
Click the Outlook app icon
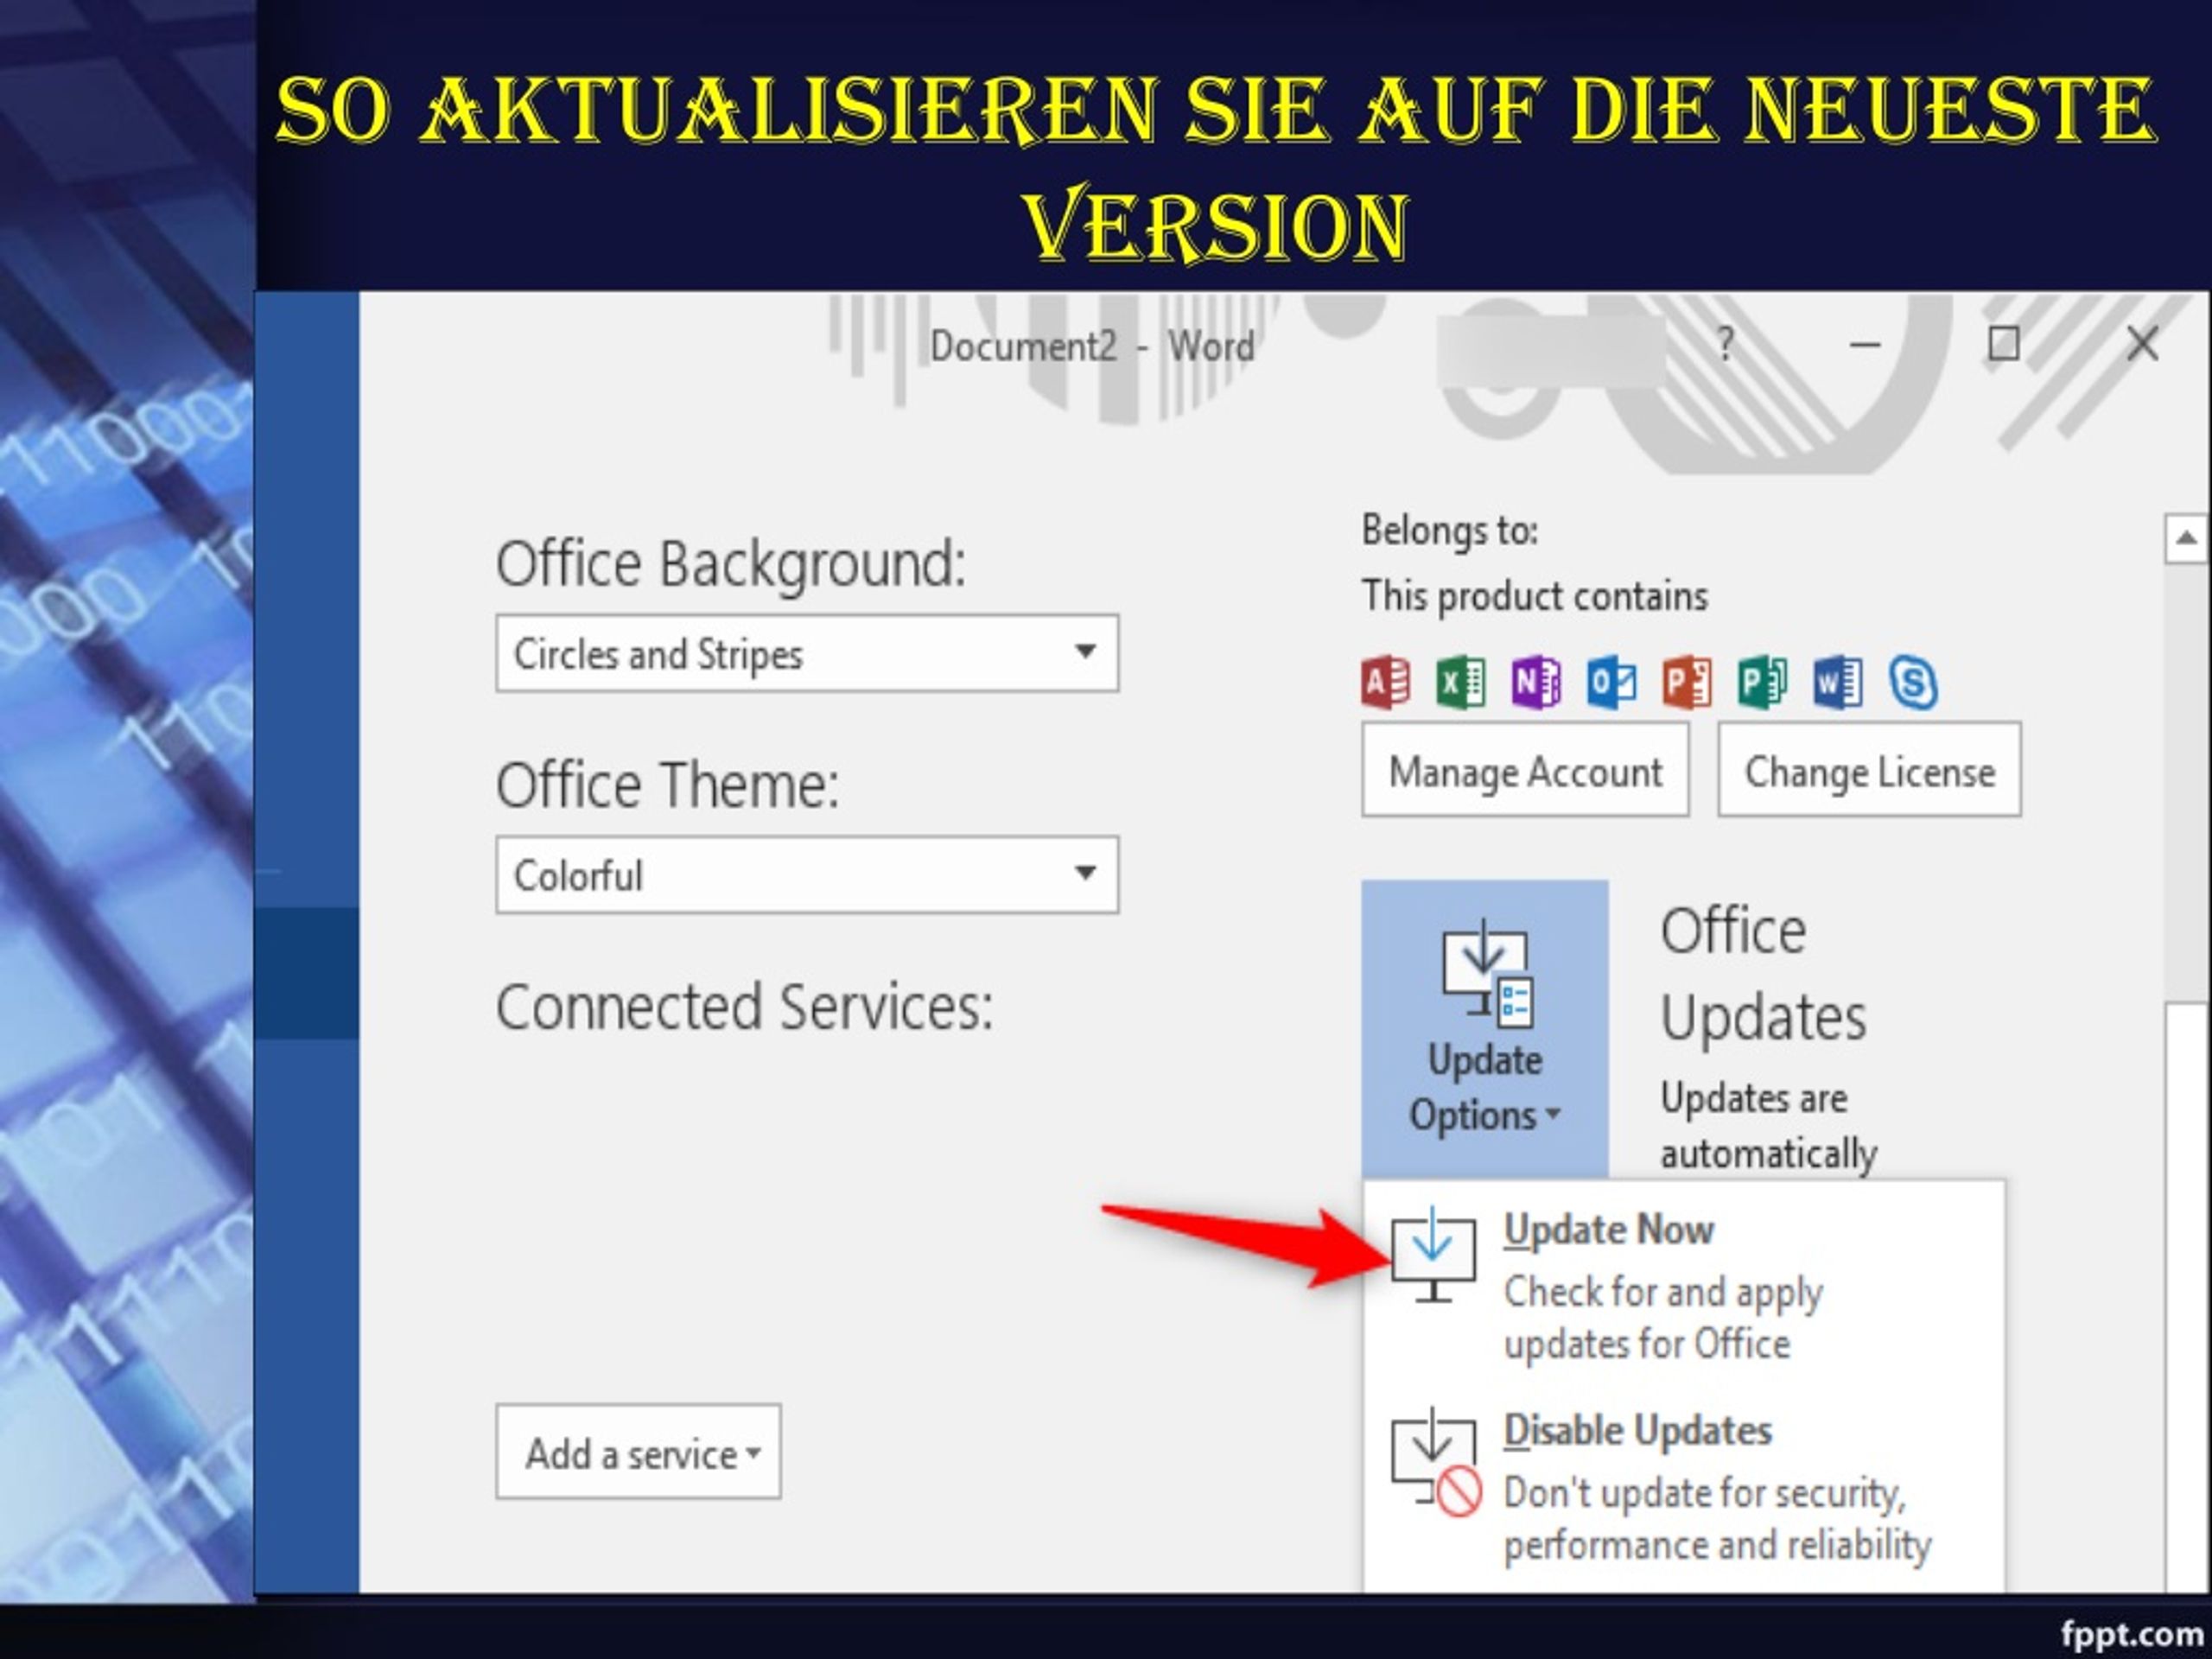pos(1612,682)
